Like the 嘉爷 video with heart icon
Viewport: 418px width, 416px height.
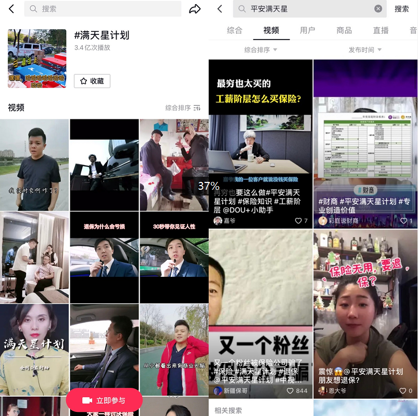pyautogui.click(x=298, y=221)
